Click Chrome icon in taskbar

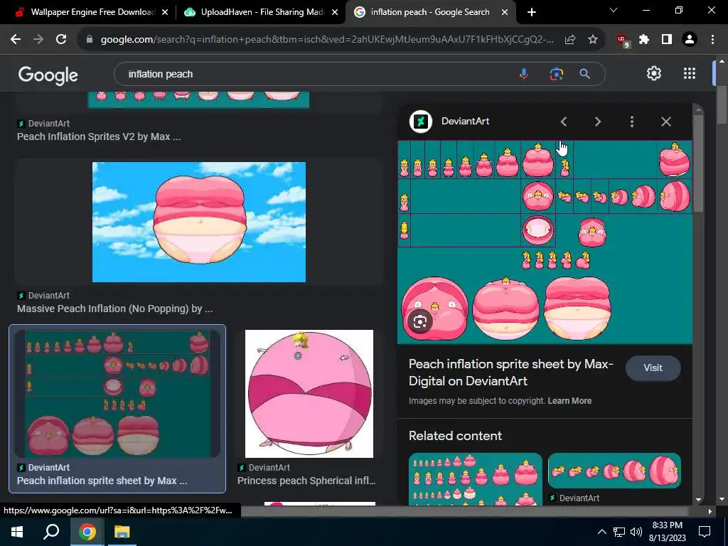point(87,532)
